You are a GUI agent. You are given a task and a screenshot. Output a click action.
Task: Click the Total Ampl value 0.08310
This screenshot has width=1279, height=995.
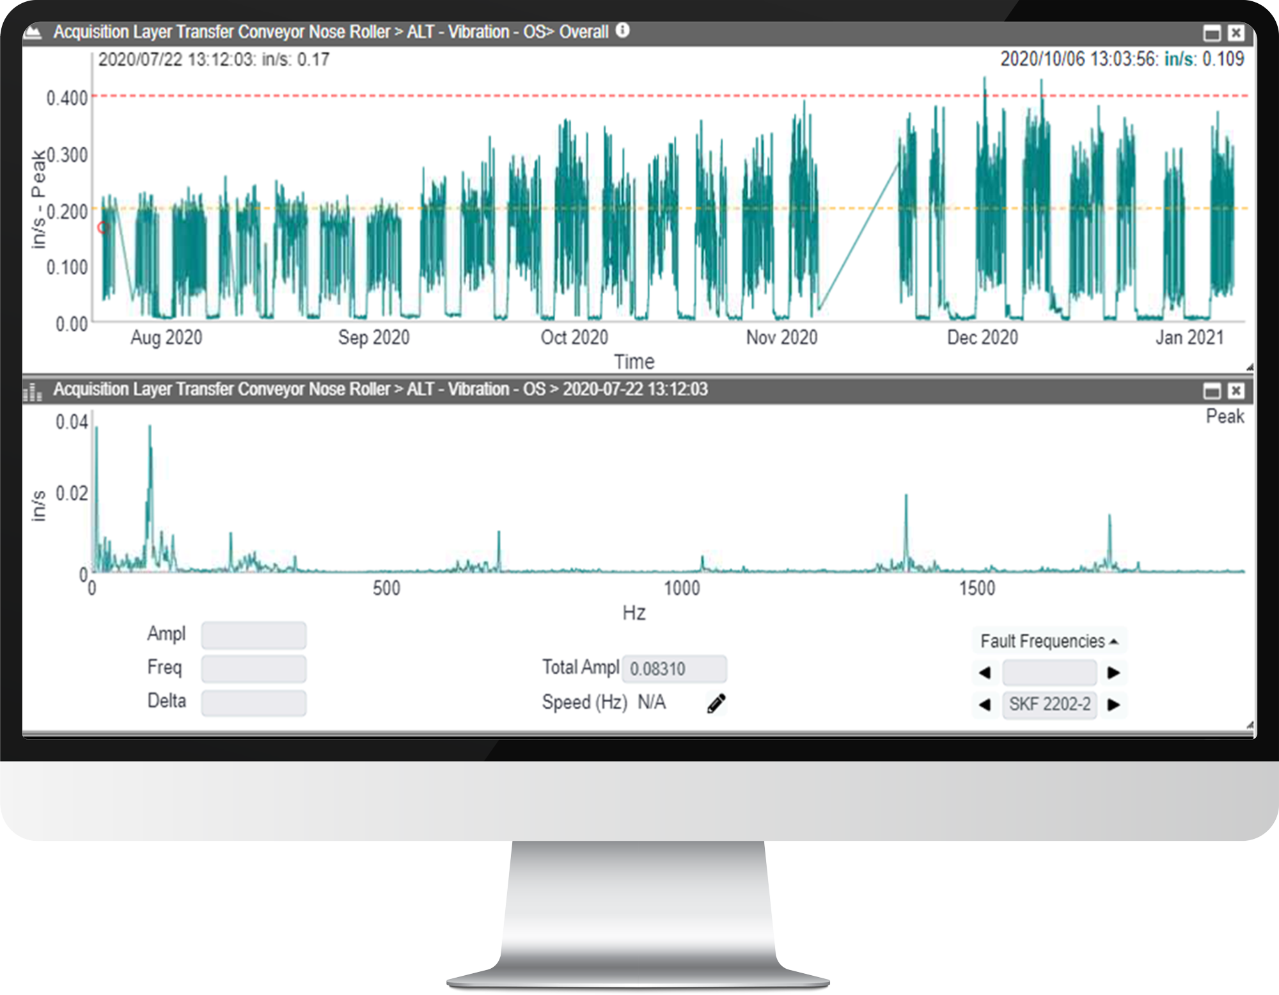coord(675,668)
